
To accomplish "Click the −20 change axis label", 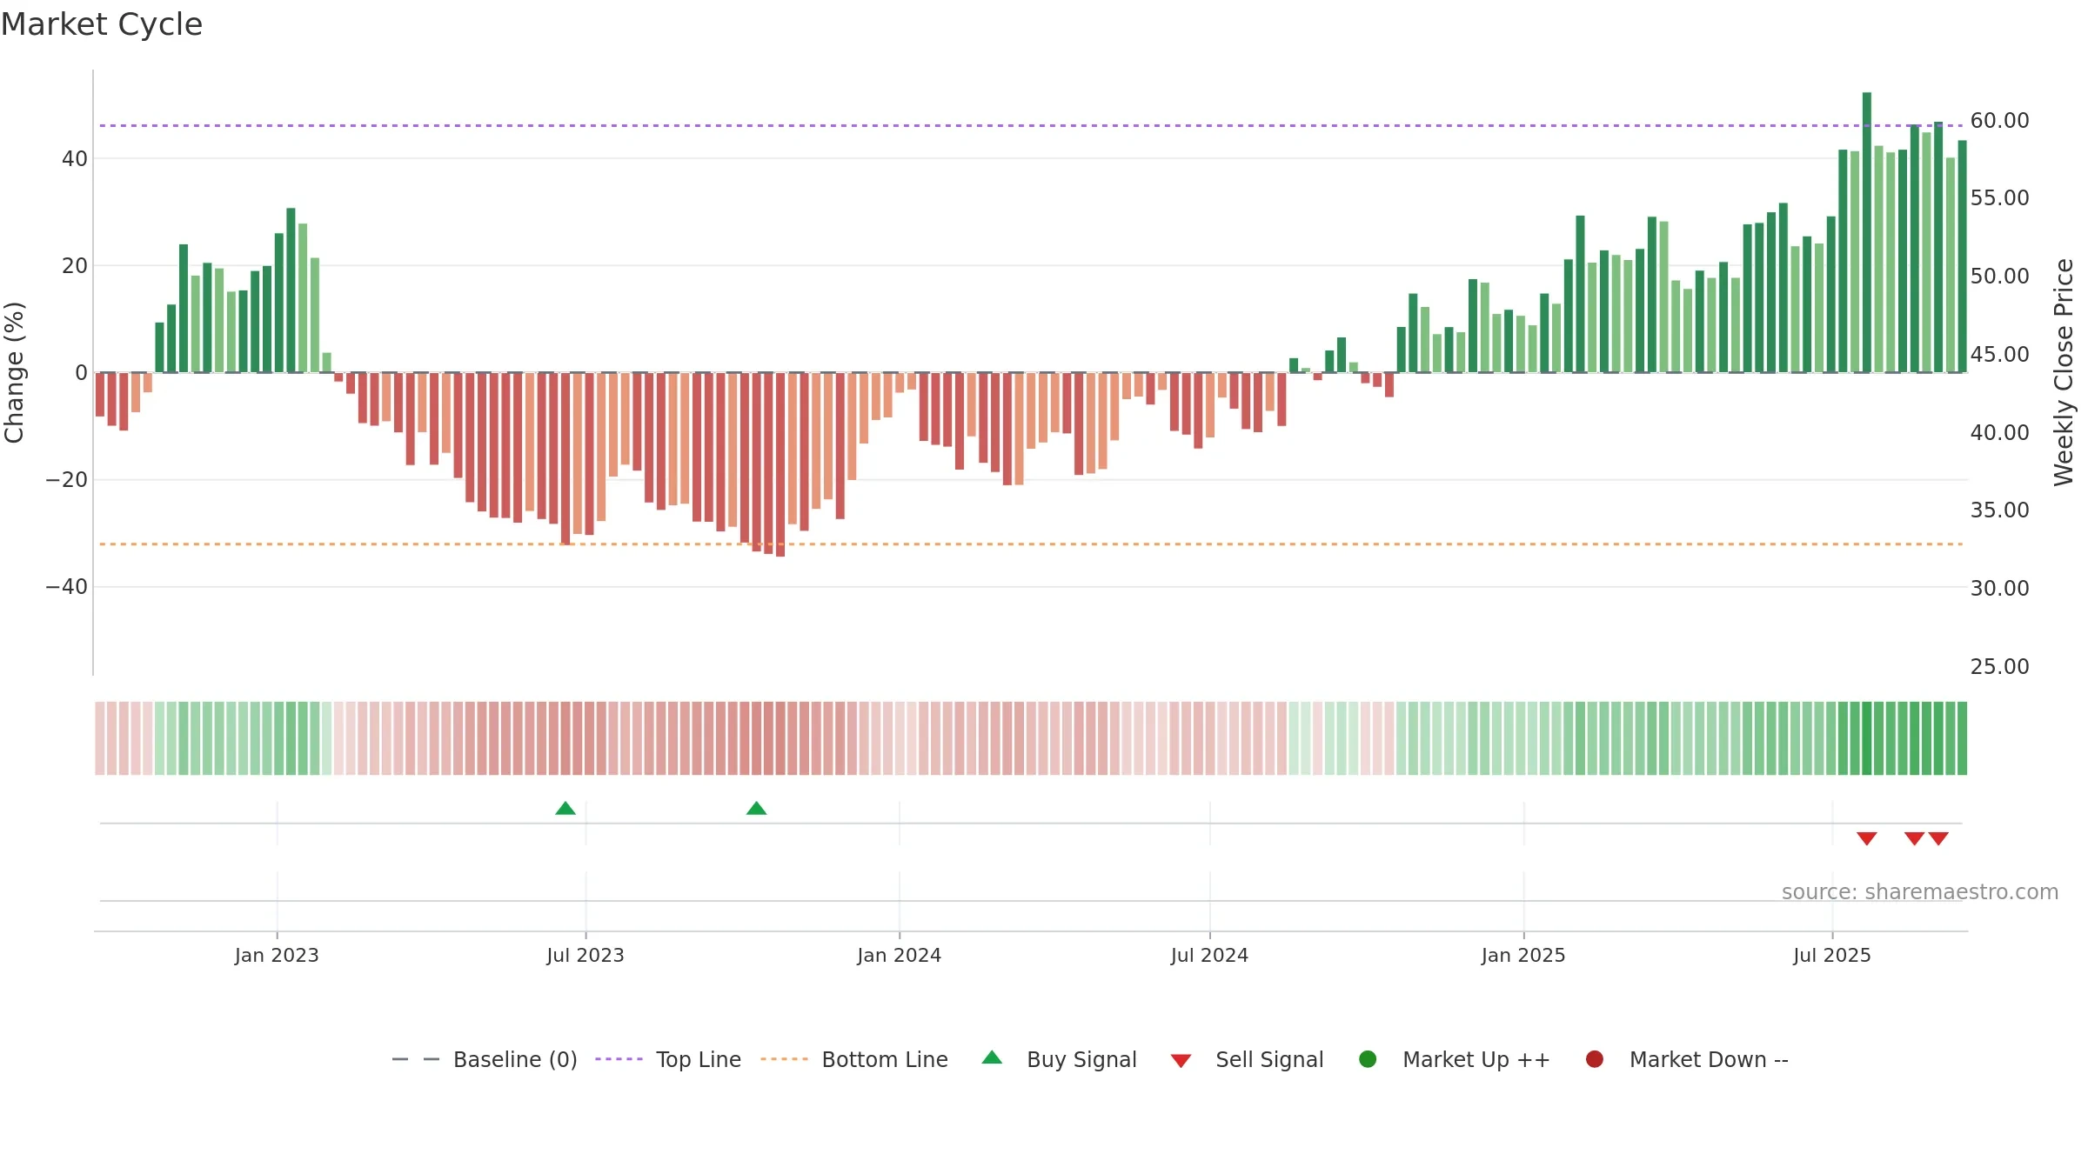I will click(67, 480).
